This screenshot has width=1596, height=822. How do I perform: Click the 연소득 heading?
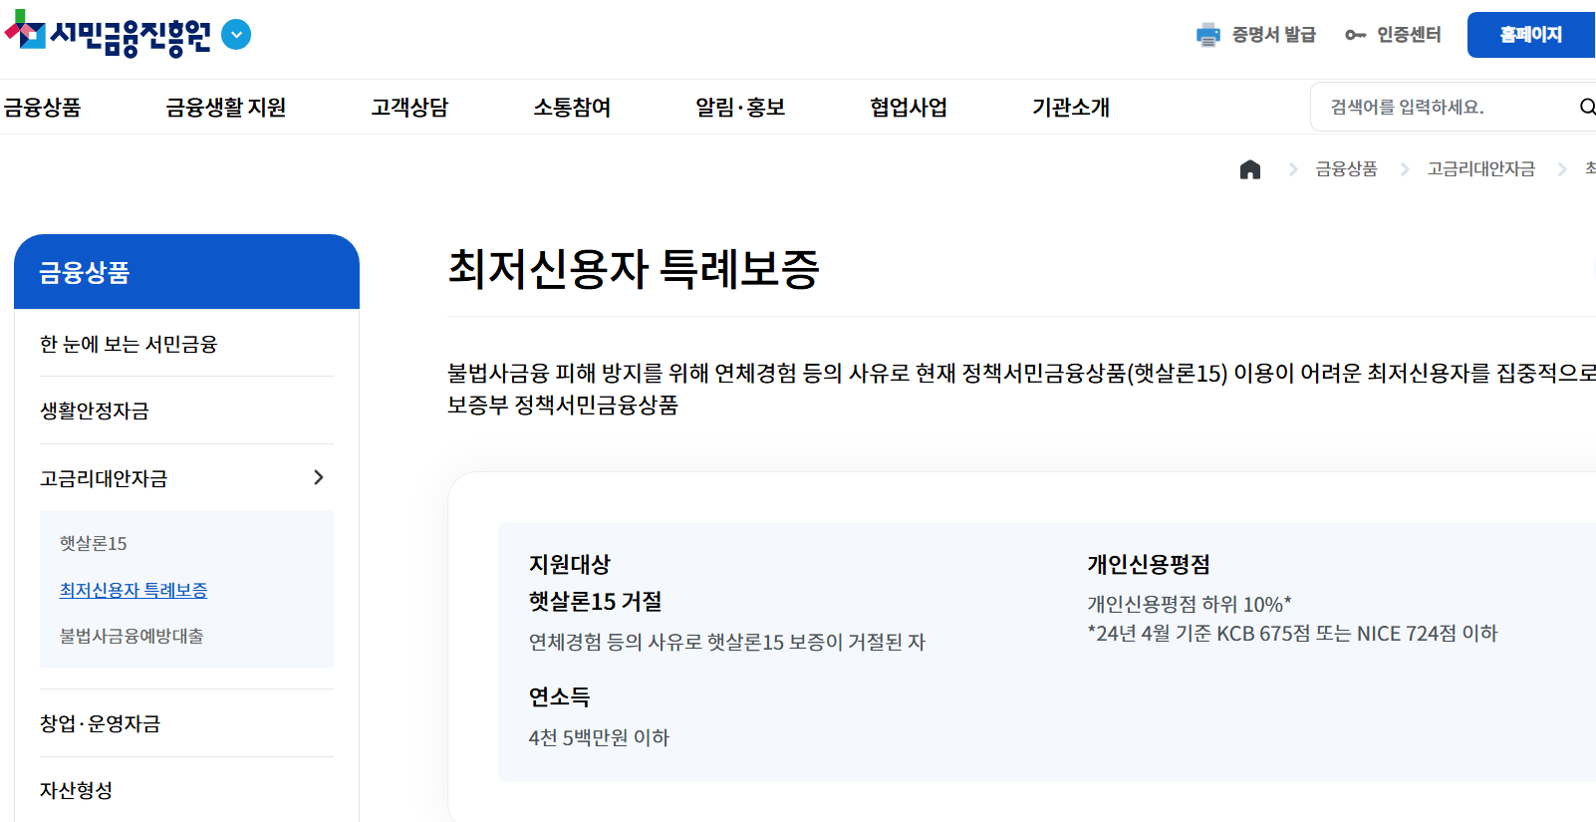point(559,696)
